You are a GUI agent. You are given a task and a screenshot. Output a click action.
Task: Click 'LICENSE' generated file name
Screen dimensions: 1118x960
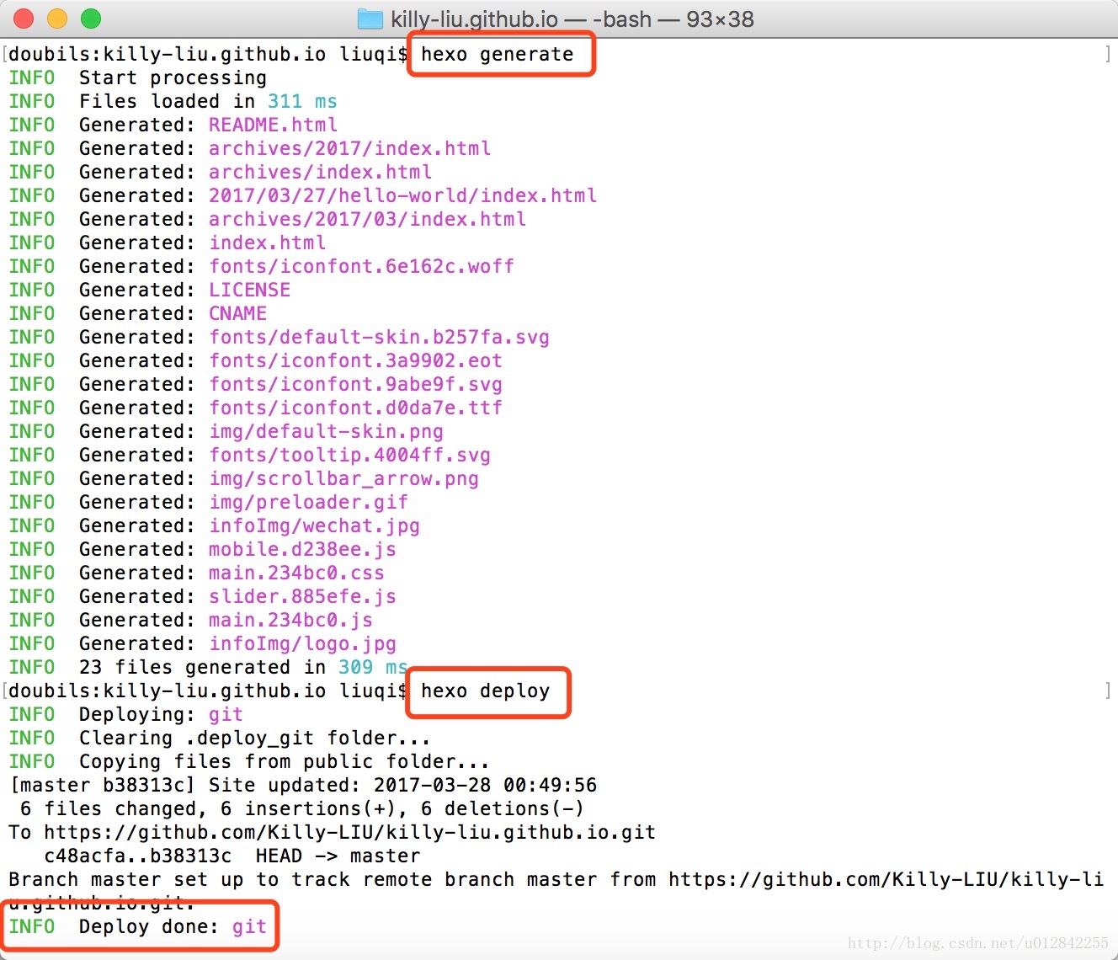(250, 291)
